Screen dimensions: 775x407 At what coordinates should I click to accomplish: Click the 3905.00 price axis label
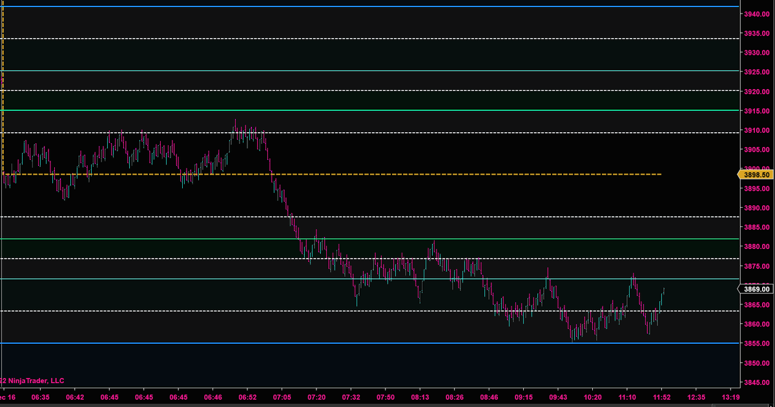tap(757, 150)
